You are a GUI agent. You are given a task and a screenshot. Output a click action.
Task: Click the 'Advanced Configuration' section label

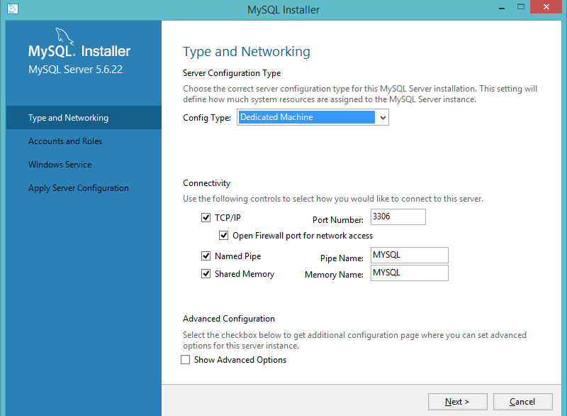pyautogui.click(x=229, y=319)
